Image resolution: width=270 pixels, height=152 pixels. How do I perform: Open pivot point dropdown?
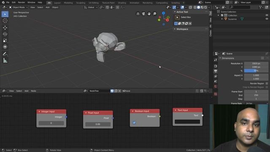point(101,8)
